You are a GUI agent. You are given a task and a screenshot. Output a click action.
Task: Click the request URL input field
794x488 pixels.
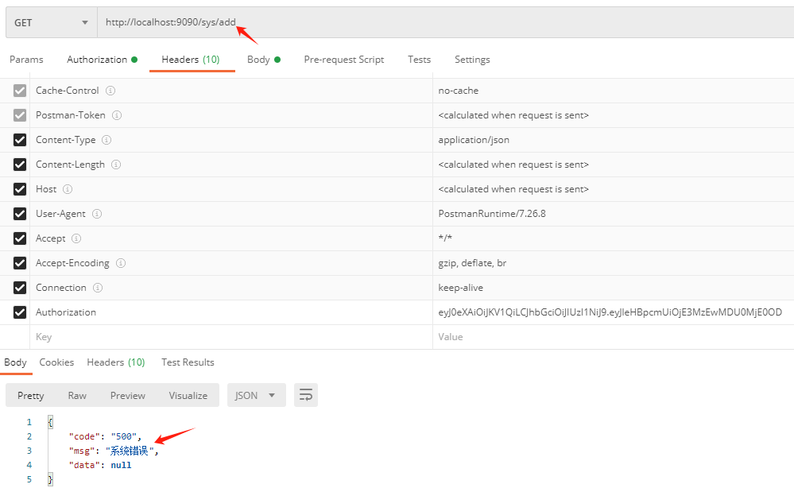click(446, 23)
